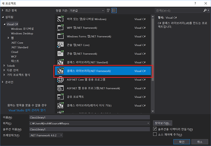Click template list scrollbar thumb
This screenshot has width=211, height=146.
coord(153,50)
